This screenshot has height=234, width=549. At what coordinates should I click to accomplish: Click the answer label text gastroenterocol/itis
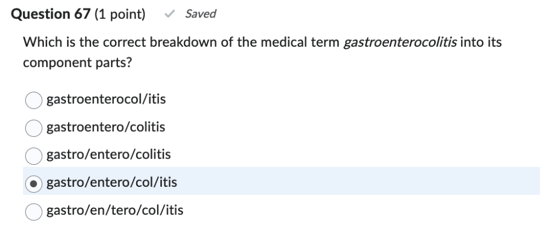[107, 99]
